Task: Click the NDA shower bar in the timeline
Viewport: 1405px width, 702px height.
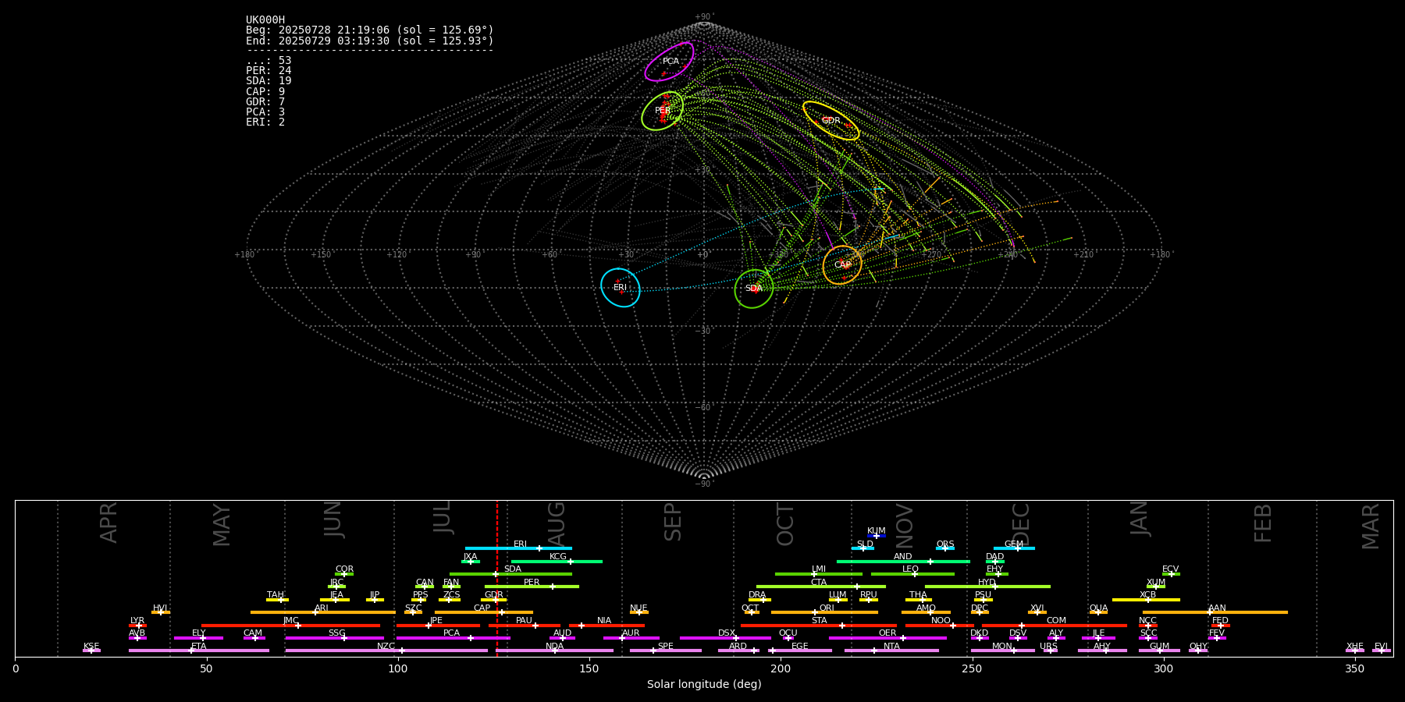Action: pyautogui.click(x=554, y=651)
